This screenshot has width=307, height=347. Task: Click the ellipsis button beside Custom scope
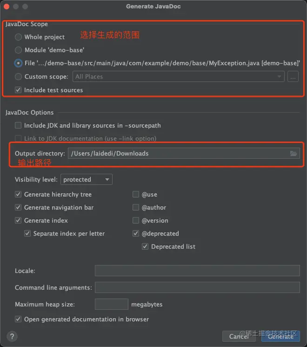293,77
